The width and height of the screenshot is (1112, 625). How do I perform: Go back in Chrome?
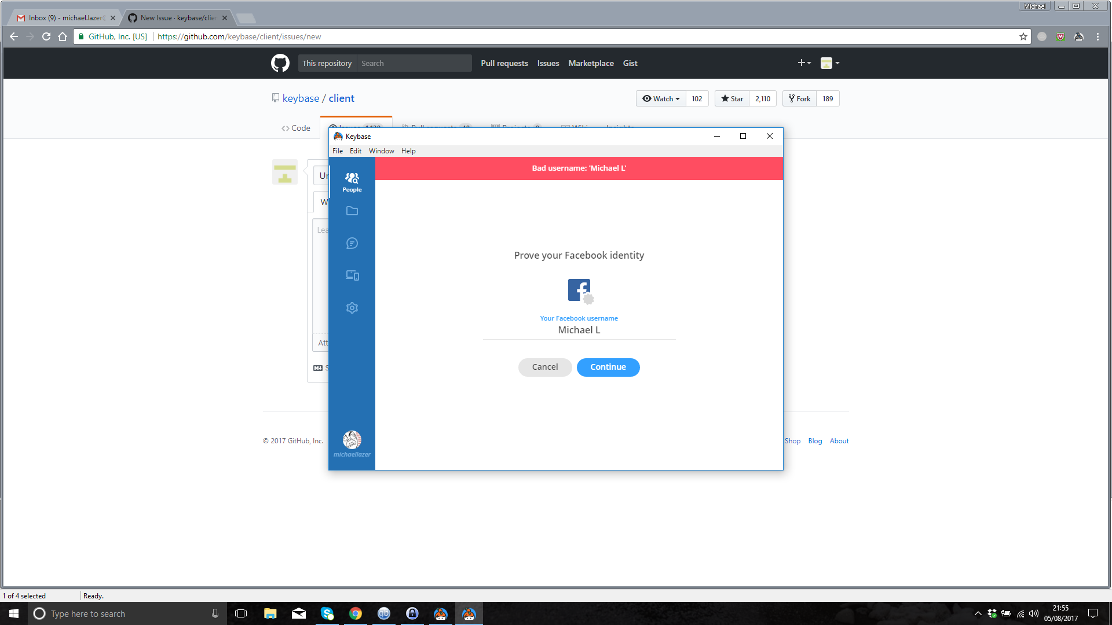[x=14, y=36]
